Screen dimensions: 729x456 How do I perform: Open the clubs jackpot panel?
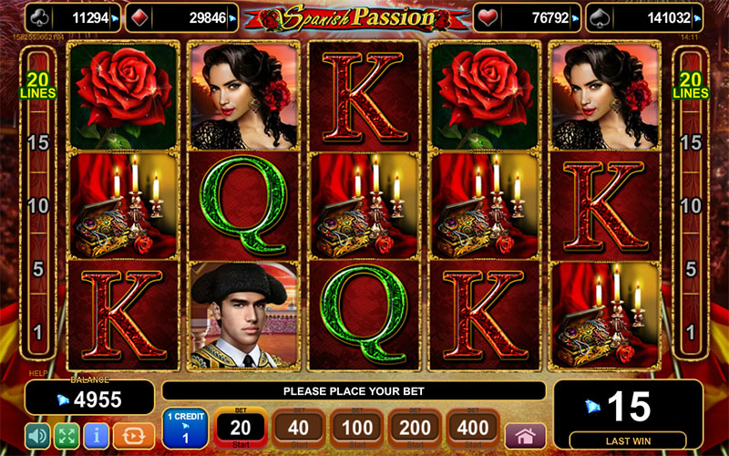[73, 18]
